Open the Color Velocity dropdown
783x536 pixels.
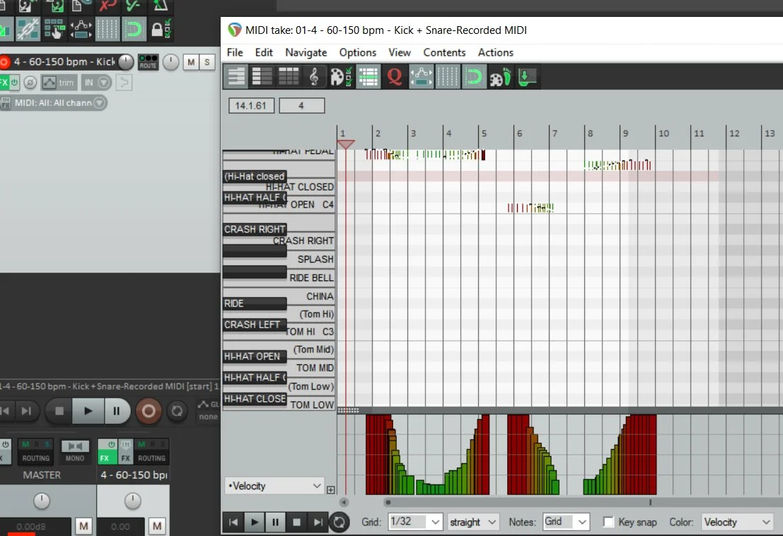tap(738, 522)
